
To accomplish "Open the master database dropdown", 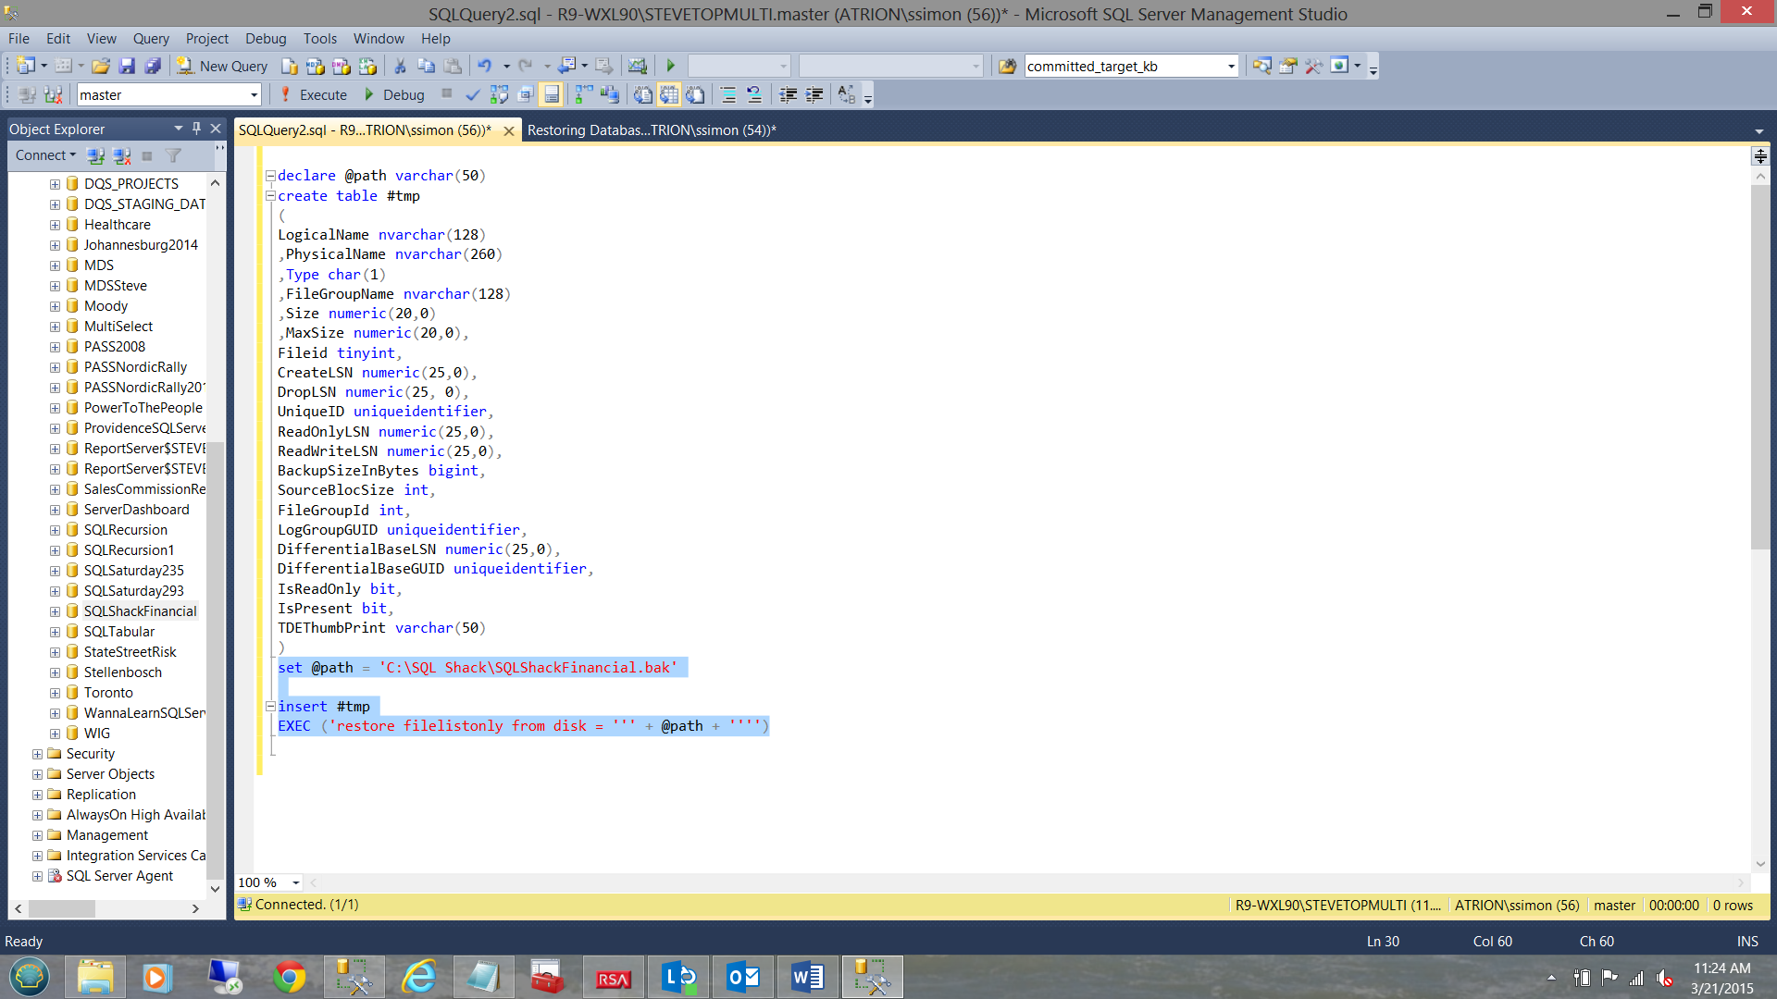I will pos(254,94).
